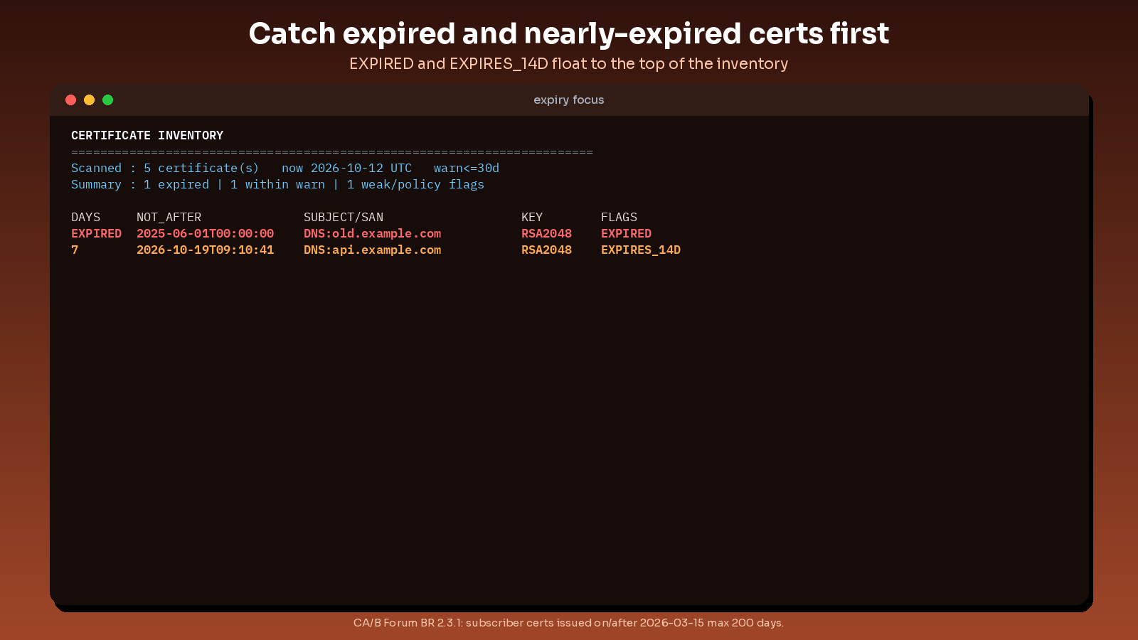
Task: Click the date 2025-06-01T00:00:00
Action: pos(205,233)
